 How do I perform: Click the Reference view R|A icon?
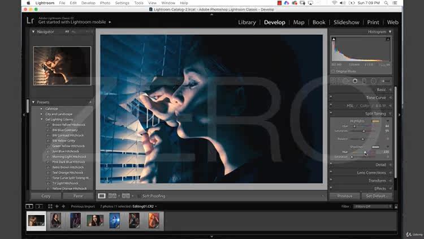click(113, 195)
